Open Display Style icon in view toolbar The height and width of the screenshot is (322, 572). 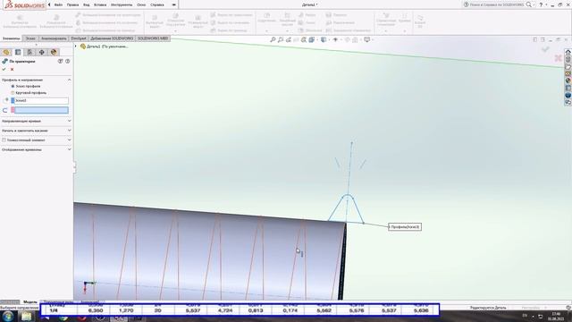click(324, 39)
